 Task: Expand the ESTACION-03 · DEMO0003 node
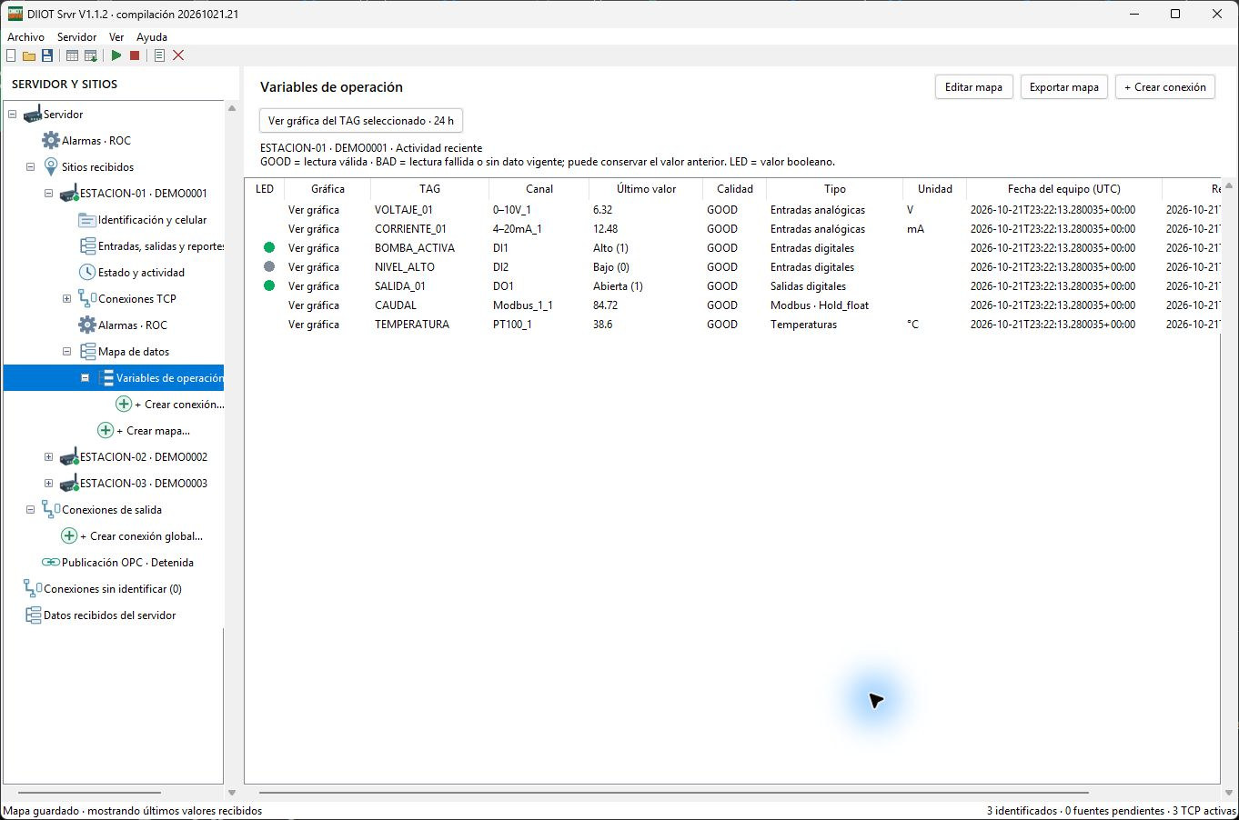pyautogui.click(x=49, y=484)
